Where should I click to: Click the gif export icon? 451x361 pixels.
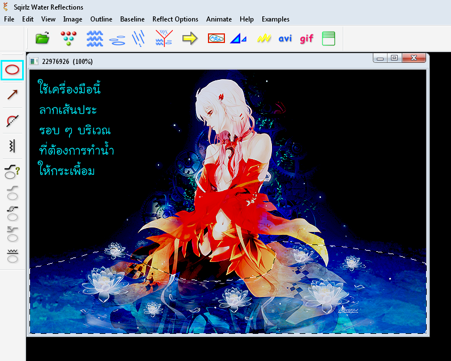click(307, 38)
